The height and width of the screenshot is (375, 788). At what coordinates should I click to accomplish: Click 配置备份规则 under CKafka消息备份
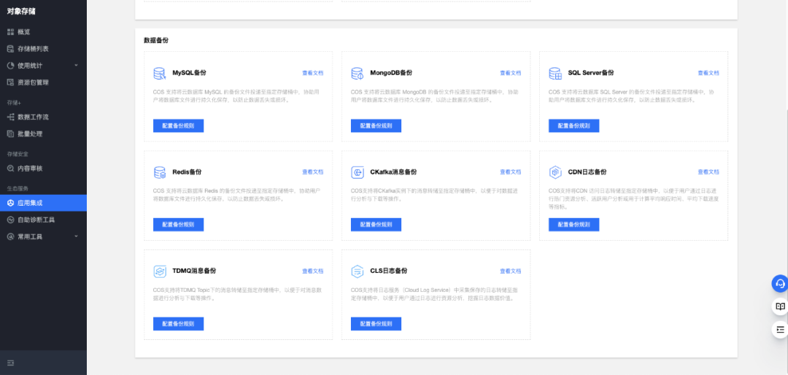[376, 225]
